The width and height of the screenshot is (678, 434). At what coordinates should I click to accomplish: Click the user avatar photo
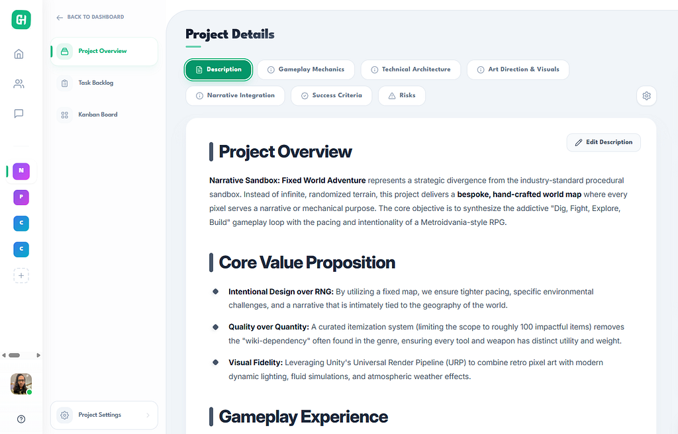(x=21, y=384)
